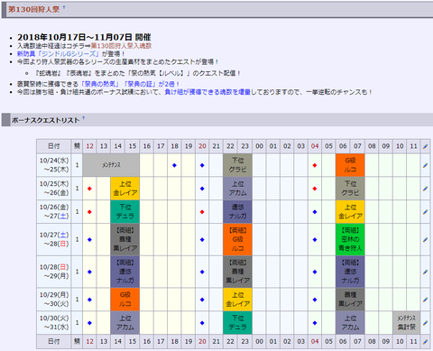
Task: Click the 10/27(土)~28(日) date cell
Action: click(54, 240)
